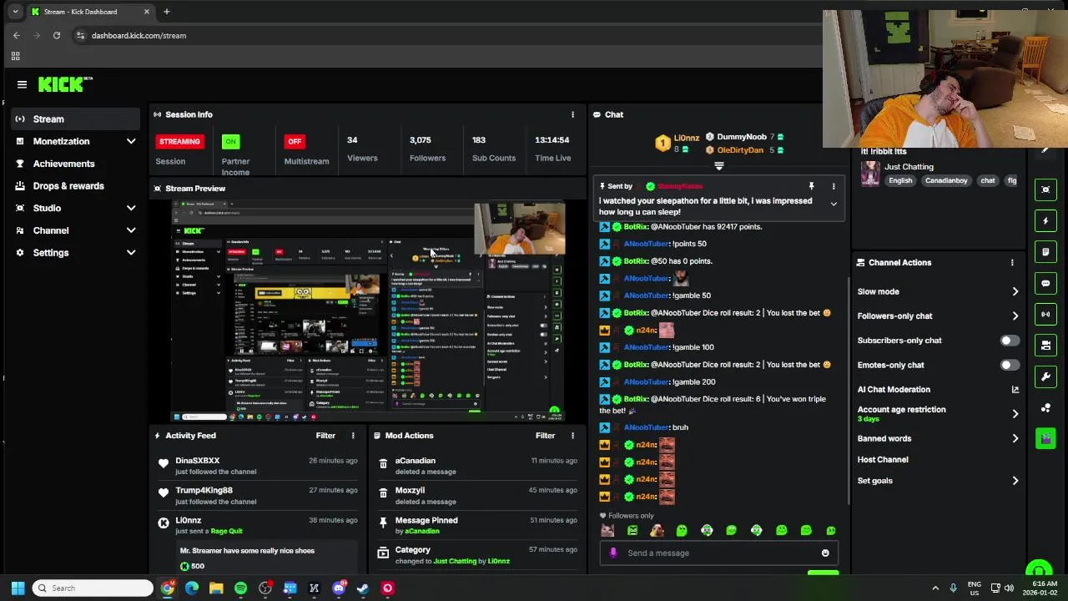Open the Activity Feed three-dot options

(353, 436)
